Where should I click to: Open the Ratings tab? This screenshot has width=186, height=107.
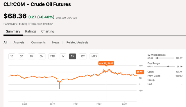31,31
